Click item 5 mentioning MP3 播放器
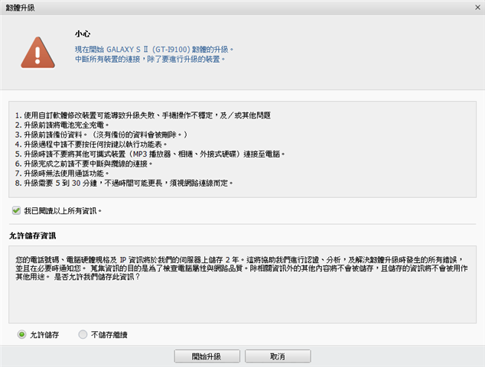The image size is (485, 367). pos(150,154)
